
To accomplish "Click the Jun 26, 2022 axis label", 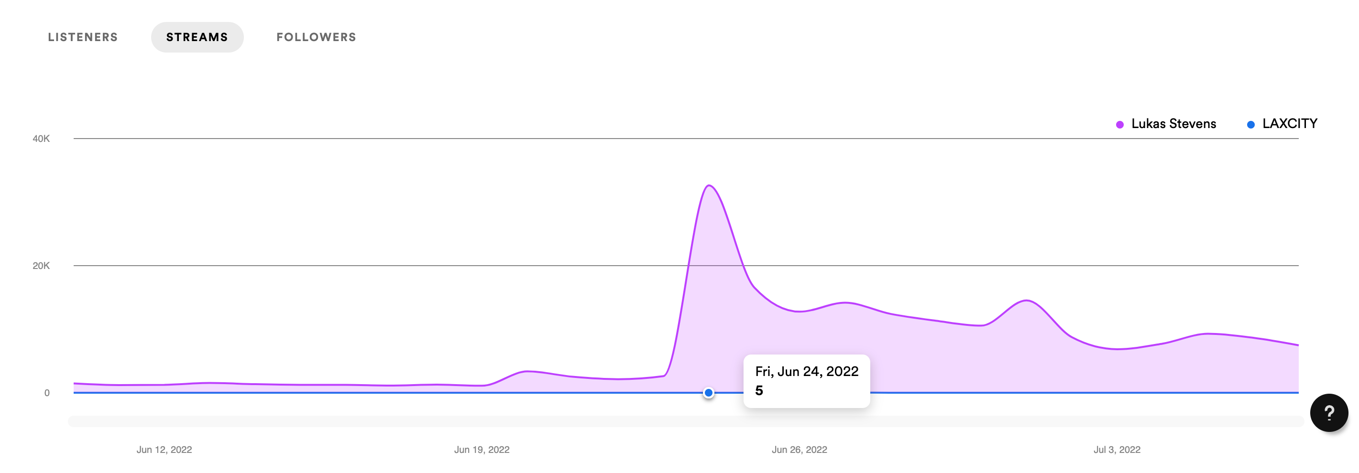I will point(799,450).
